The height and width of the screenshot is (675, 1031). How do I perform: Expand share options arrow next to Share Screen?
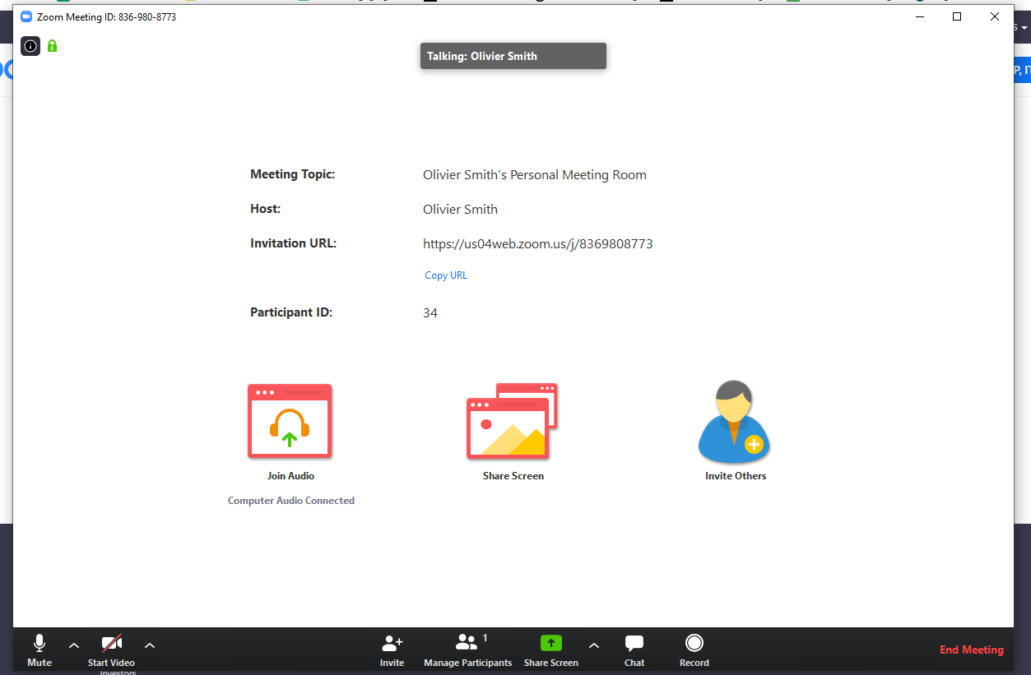click(594, 645)
